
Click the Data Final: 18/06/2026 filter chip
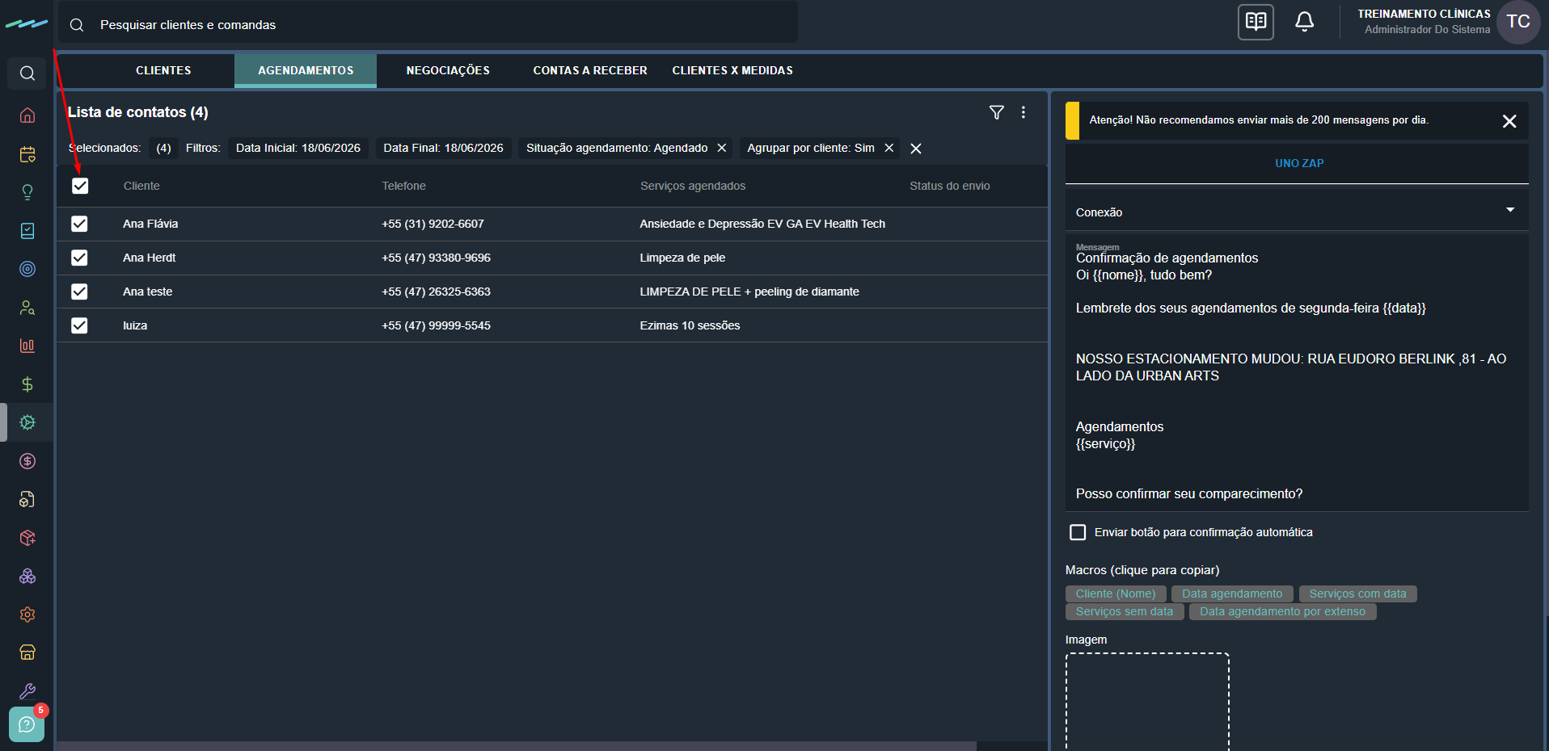pos(443,148)
